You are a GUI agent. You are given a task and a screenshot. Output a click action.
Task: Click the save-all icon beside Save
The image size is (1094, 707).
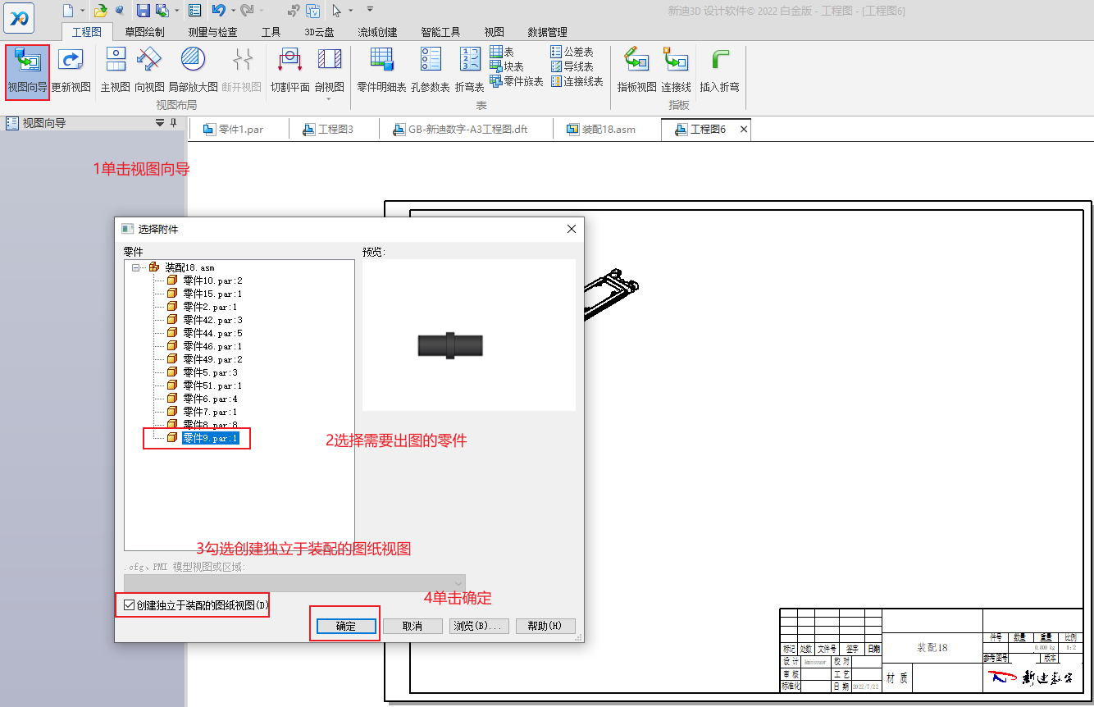click(162, 11)
